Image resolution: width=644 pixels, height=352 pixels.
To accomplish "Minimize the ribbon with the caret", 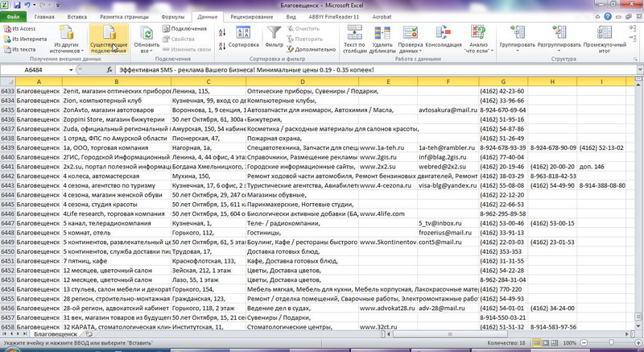I will click(x=598, y=17).
